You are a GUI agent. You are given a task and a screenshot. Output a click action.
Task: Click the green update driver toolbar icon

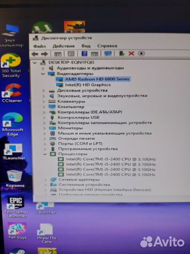point(122,53)
